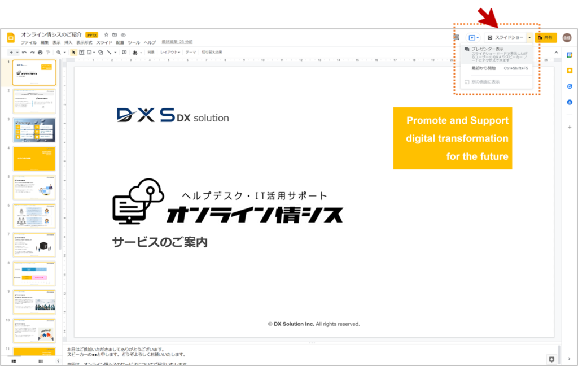578x366 pixels.
Task: Open the 表示形式 menu
Action: 84,43
